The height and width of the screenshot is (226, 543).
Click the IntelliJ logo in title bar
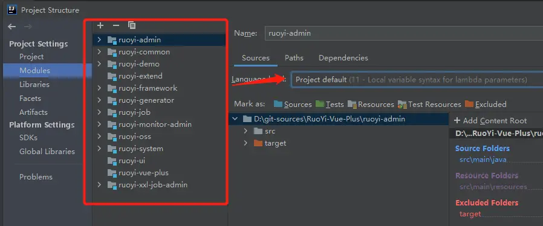[x=11, y=10]
